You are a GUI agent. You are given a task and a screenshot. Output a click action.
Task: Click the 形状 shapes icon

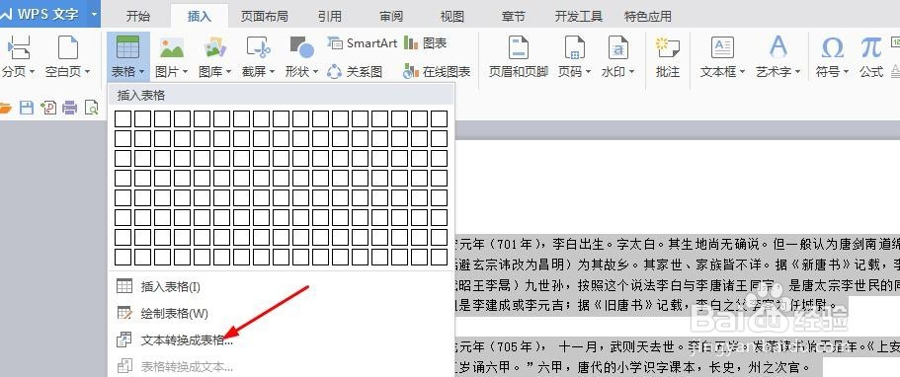coord(301,47)
